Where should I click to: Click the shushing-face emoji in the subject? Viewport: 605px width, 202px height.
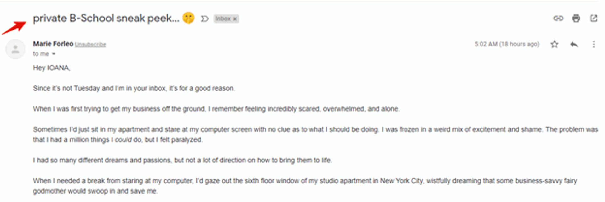point(189,18)
